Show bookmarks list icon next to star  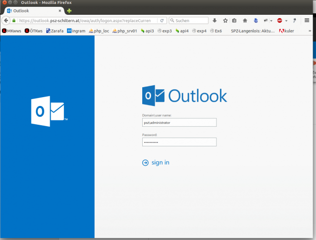[x=234, y=21]
